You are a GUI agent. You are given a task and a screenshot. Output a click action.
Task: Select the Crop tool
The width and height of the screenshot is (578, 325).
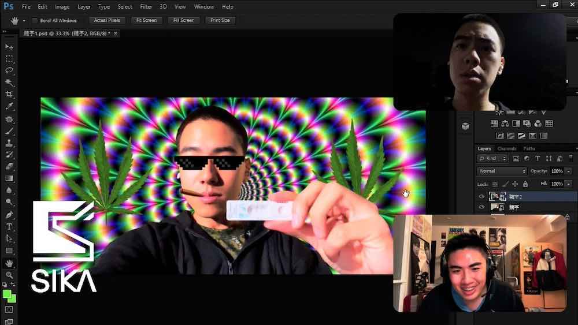9,94
